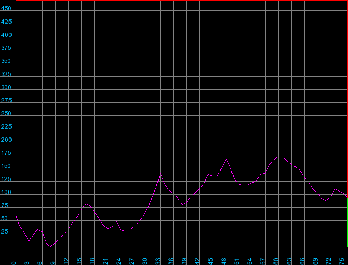
Task: Pick the 45 horizontal axis value
Action: (210, 261)
